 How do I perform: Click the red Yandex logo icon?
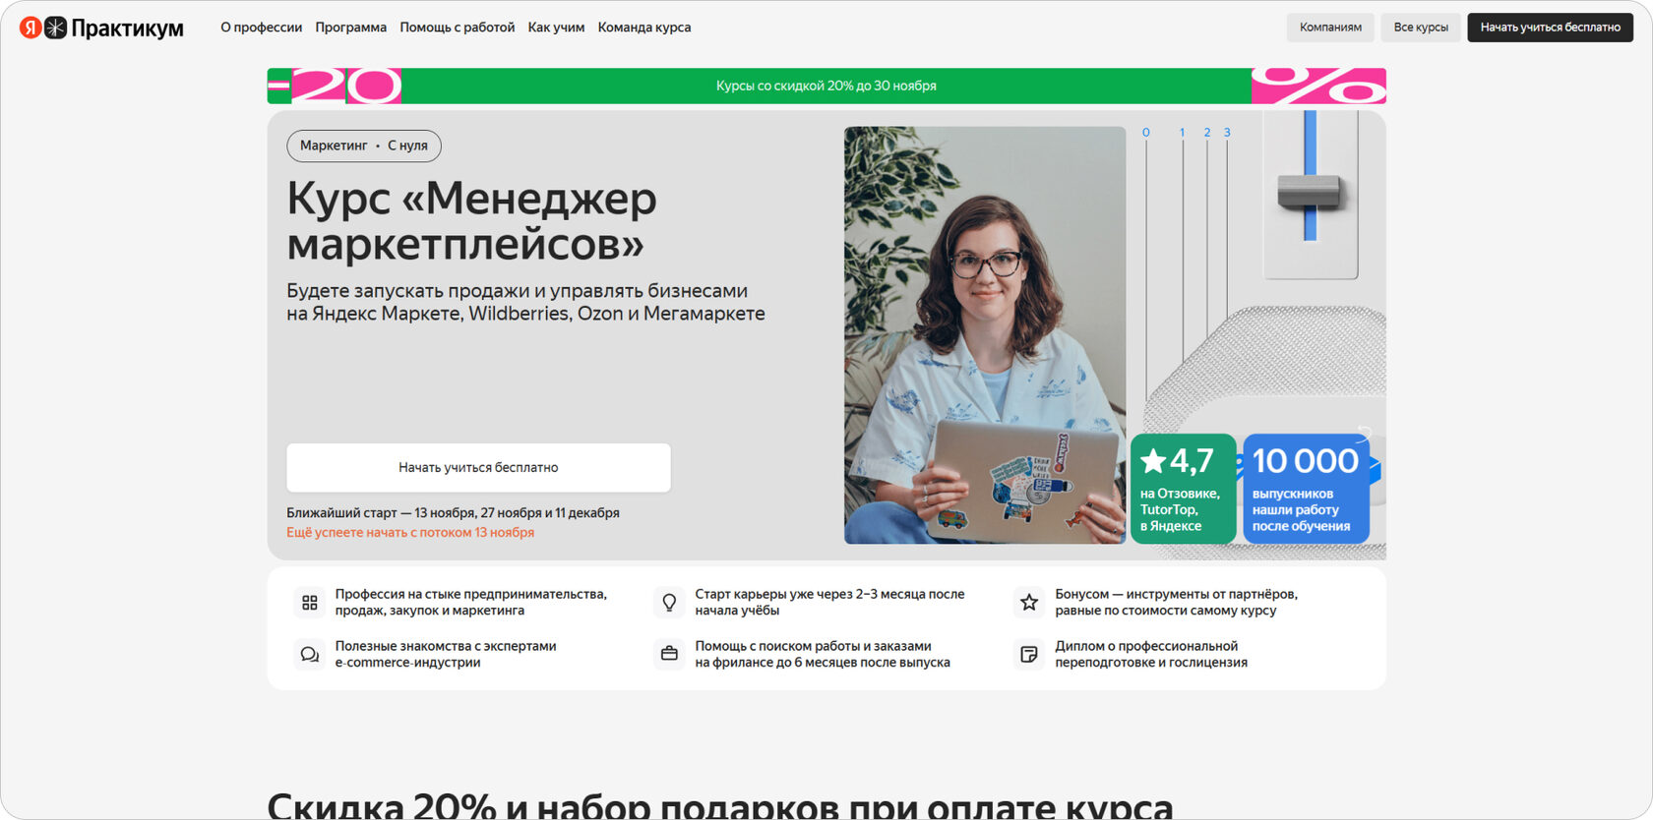point(31,28)
